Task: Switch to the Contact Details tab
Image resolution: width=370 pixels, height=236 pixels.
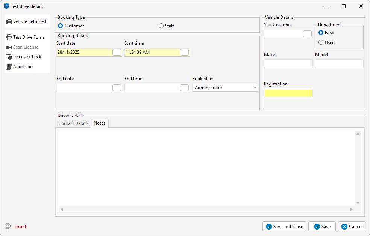Action: point(73,123)
